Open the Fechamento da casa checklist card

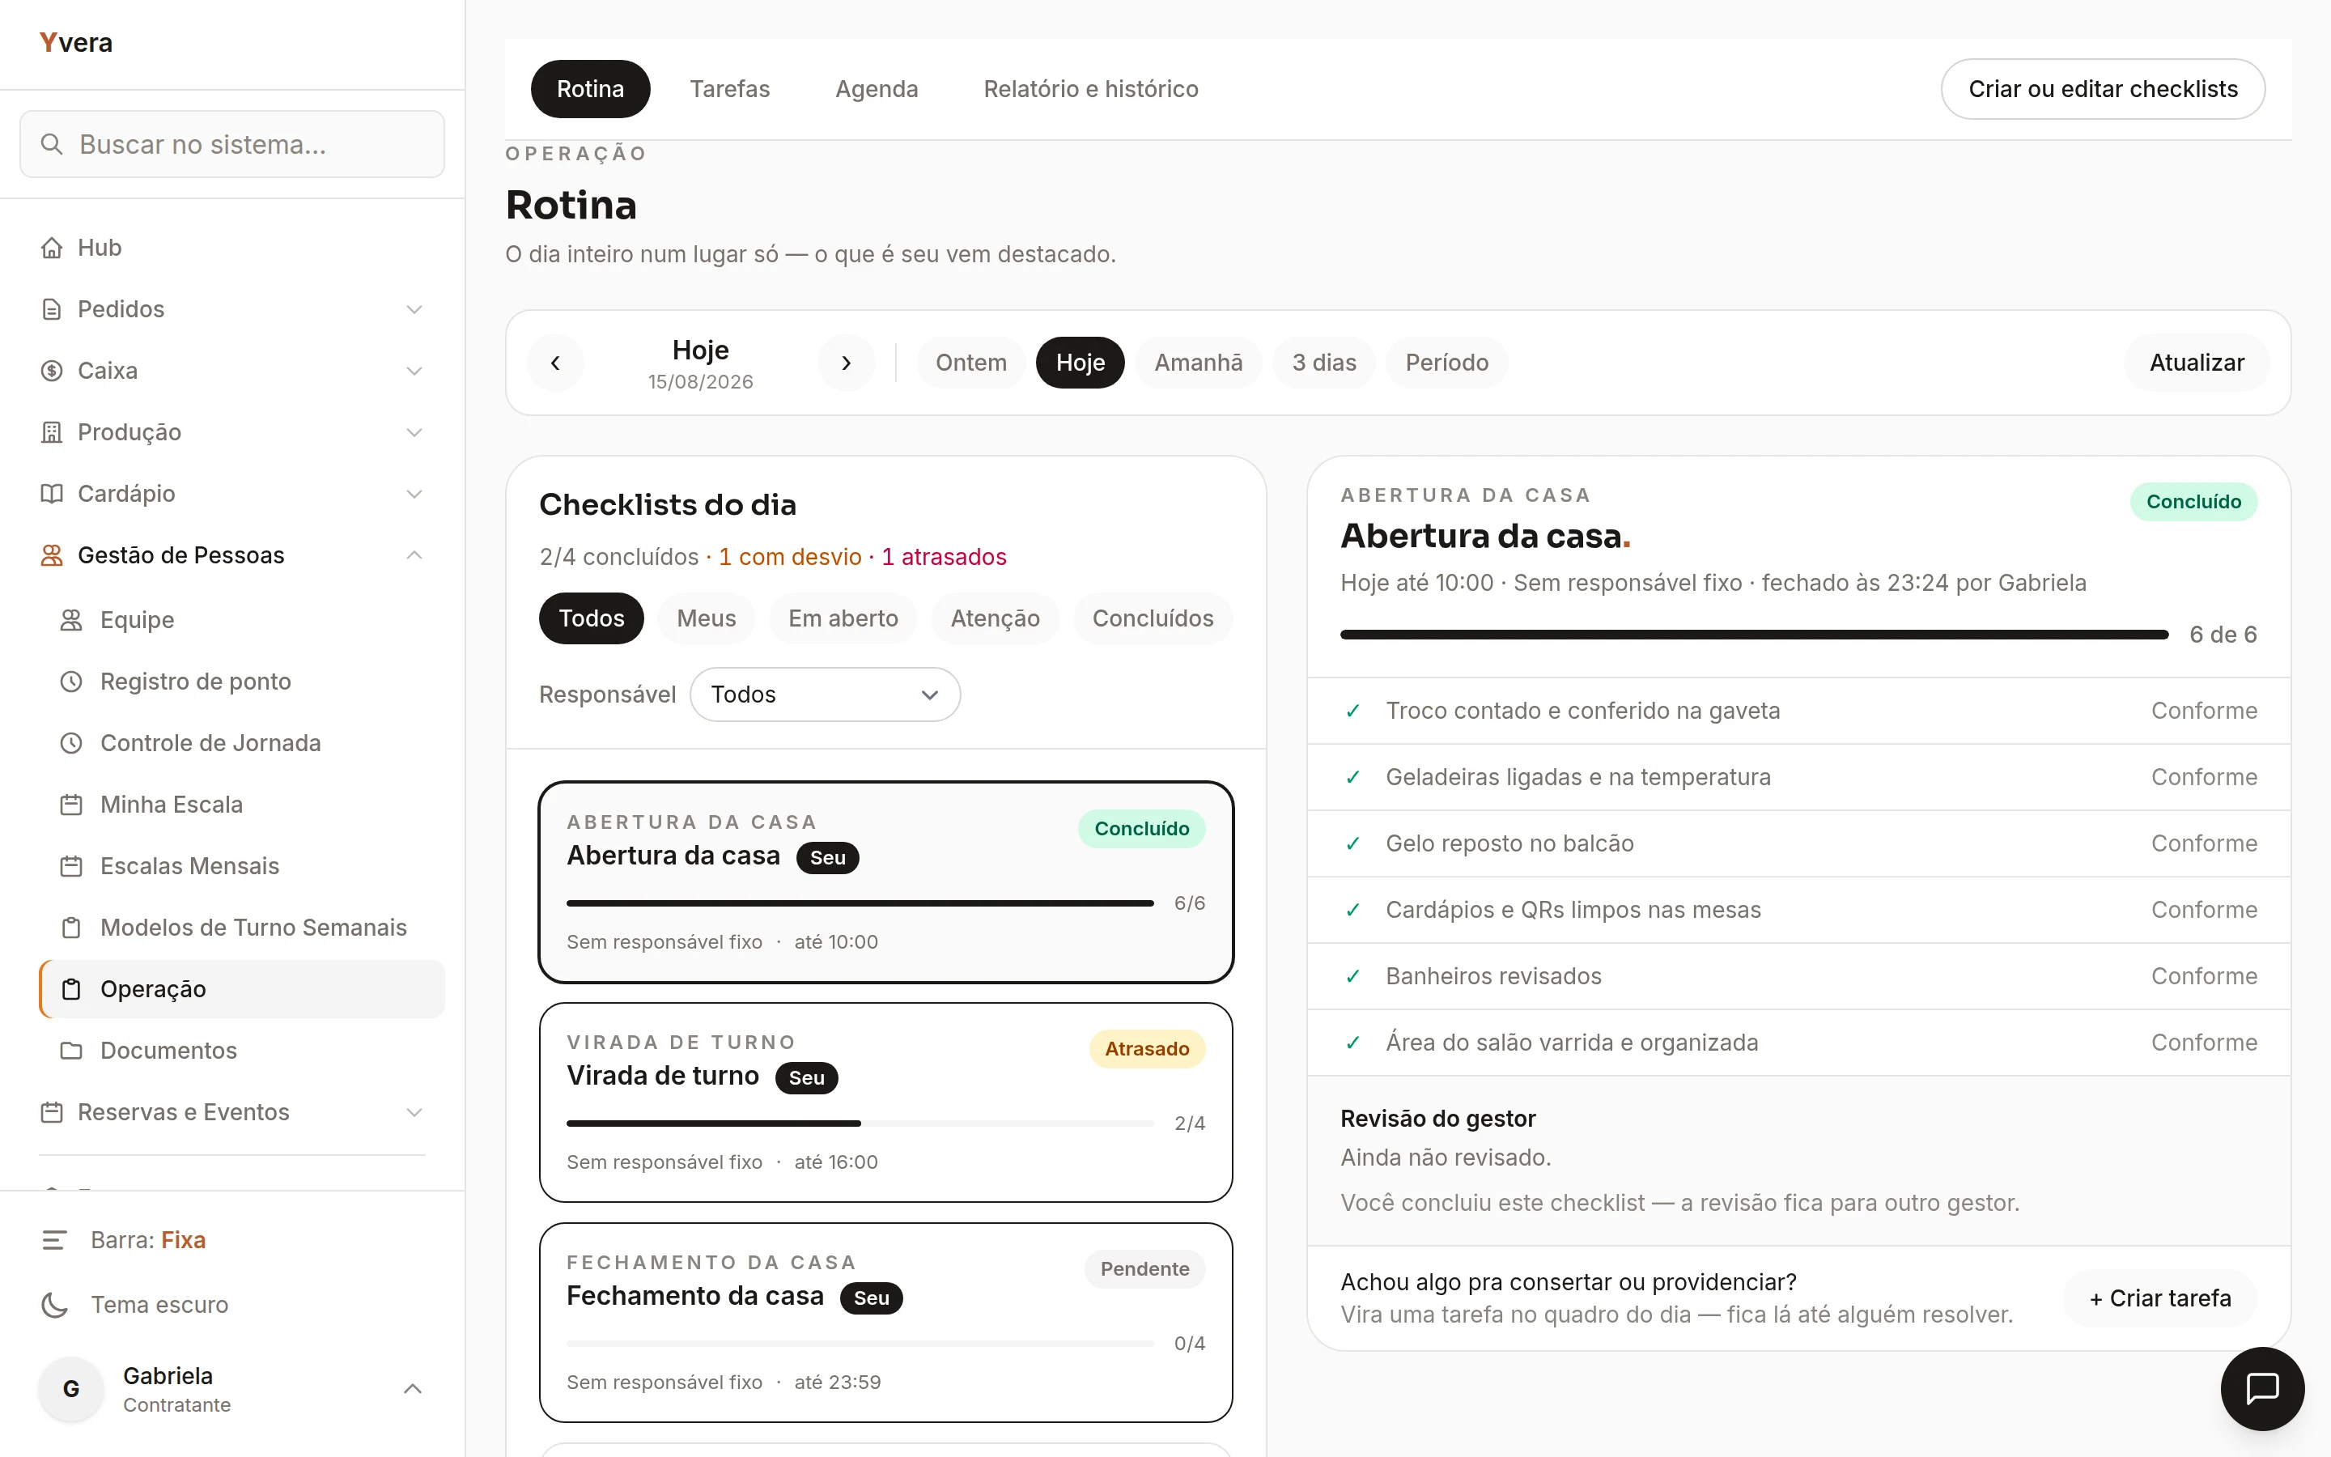tap(885, 1322)
